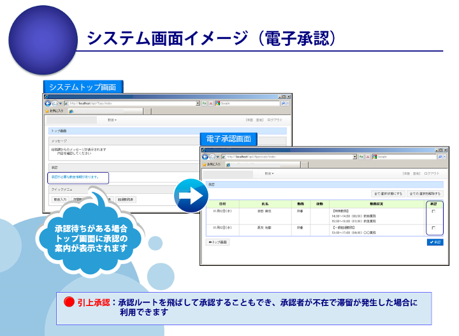Open search provider dropdown in the top-screen browser
The image size is (459, 336).
[x=288, y=103]
